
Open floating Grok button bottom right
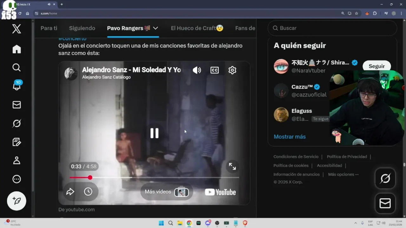(385, 179)
